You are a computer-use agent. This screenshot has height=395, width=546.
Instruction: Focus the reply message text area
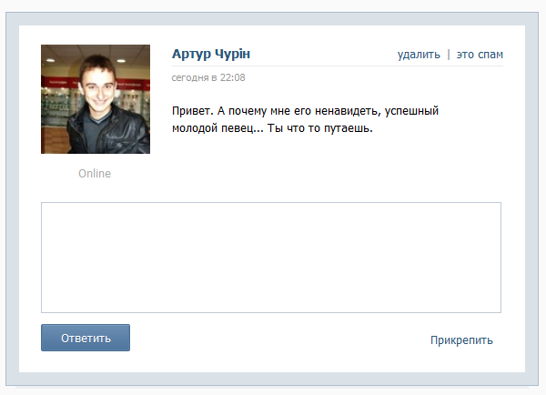point(271,258)
